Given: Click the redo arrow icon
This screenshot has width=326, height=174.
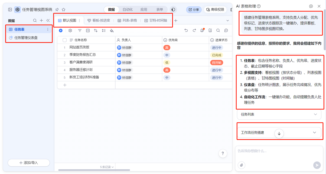Looking at the screenshot, I should click(x=194, y=30).
